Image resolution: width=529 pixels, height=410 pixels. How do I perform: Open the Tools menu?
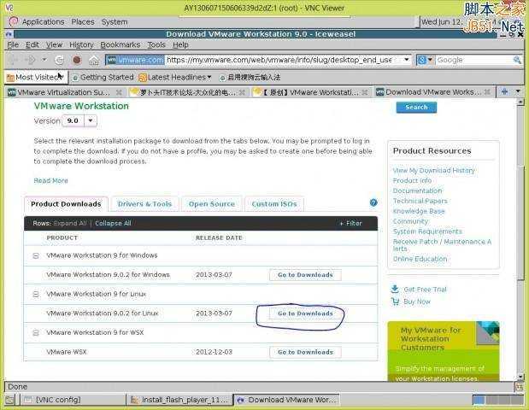coord(156,44)
